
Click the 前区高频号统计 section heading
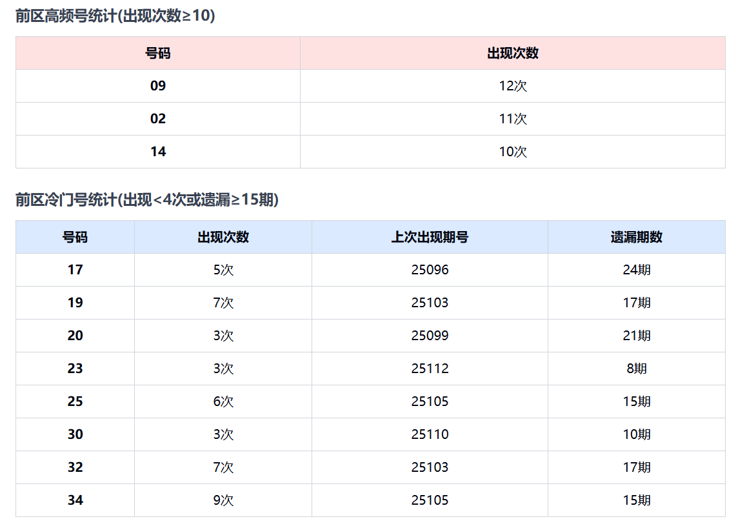point(115,17)
